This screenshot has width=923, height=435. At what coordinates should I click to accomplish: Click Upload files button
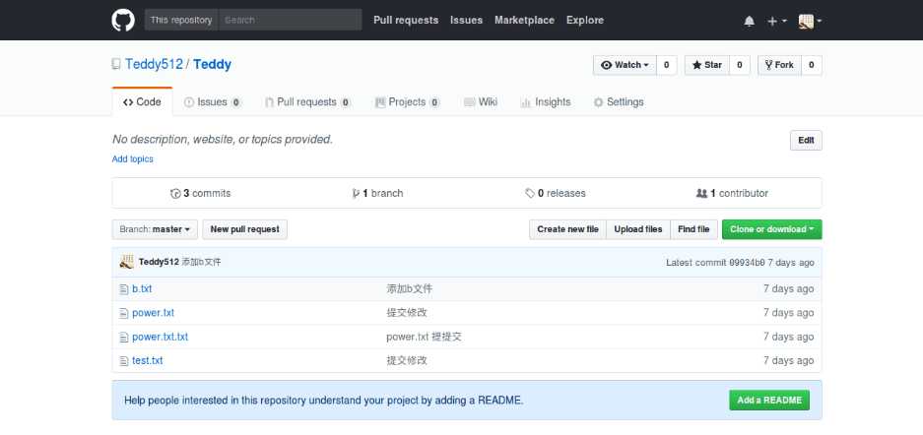tap(638, 229)
